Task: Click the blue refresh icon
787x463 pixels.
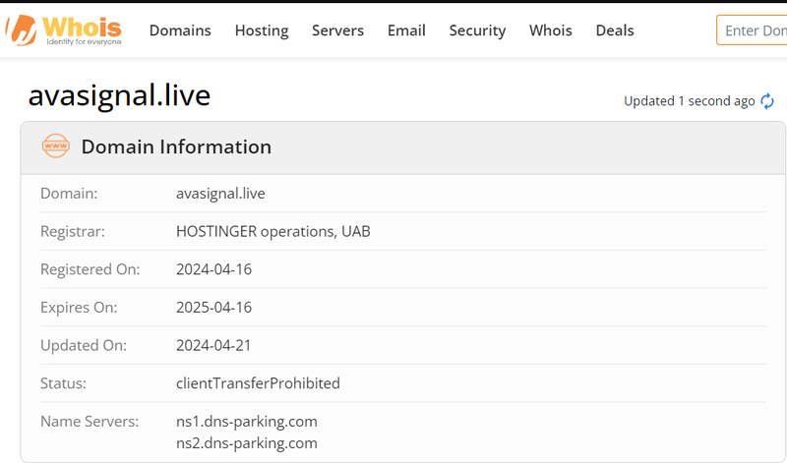Action: tap(767, 101)
